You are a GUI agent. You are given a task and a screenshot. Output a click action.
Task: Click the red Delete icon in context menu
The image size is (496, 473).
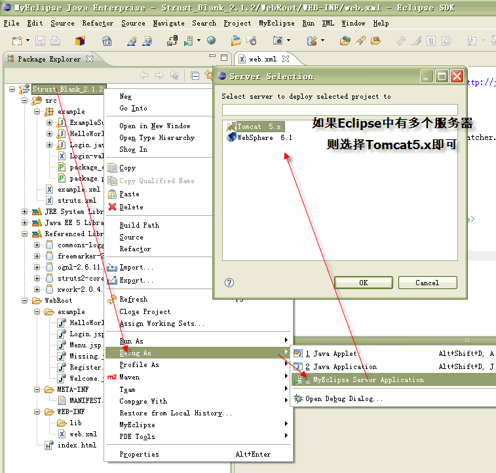[x=112, y=207]
